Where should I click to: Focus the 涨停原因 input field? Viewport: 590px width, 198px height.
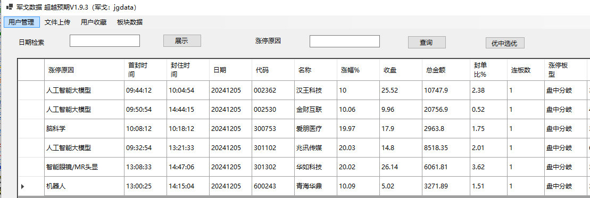tap(345, 42)
